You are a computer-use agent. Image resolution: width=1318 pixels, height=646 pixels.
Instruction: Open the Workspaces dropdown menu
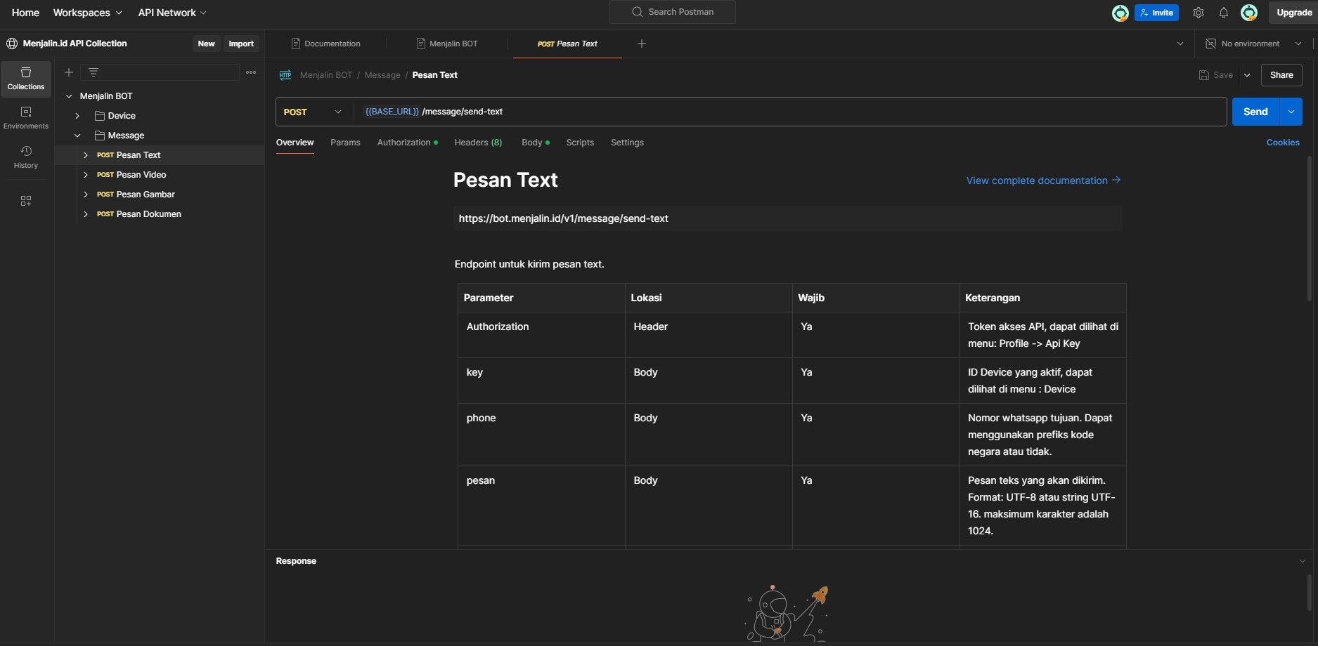pos(87,13)
